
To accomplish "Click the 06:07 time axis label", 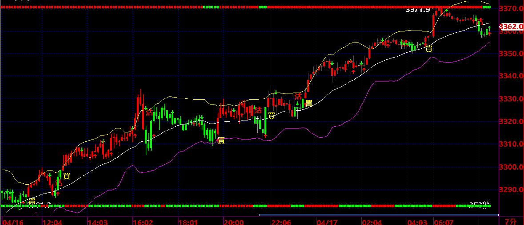I will 444,222.
